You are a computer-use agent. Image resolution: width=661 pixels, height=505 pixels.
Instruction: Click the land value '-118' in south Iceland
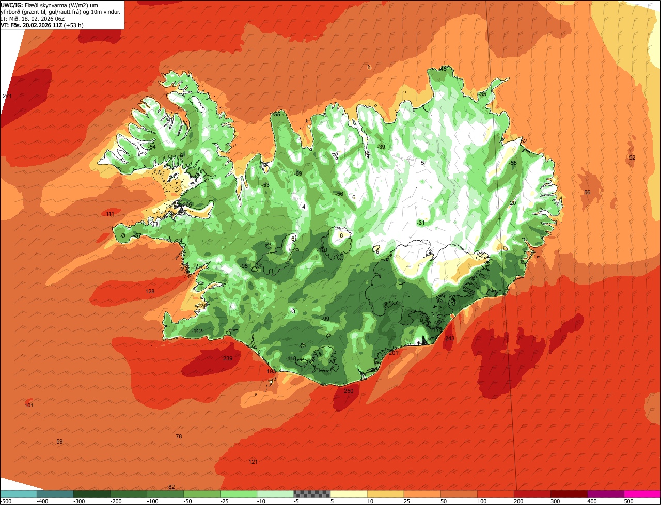291,358
